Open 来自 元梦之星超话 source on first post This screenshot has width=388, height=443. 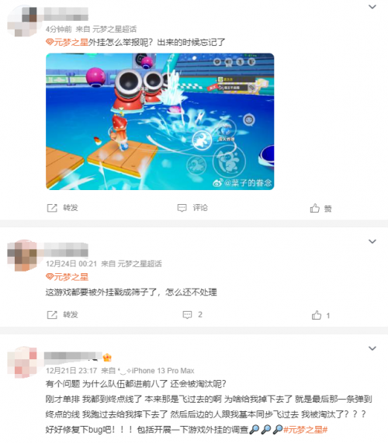(x=106, y=29)
